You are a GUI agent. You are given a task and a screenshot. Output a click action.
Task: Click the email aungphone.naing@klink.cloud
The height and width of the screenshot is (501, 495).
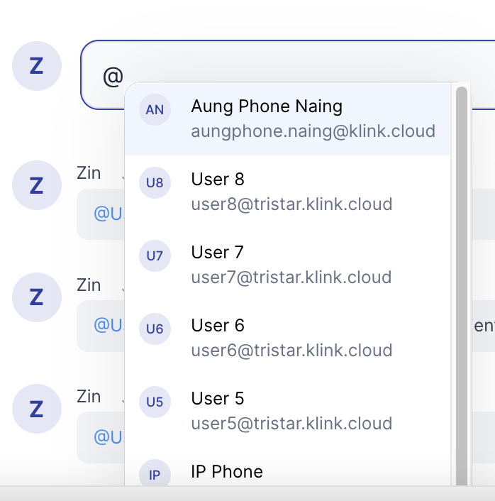[313, 132]
